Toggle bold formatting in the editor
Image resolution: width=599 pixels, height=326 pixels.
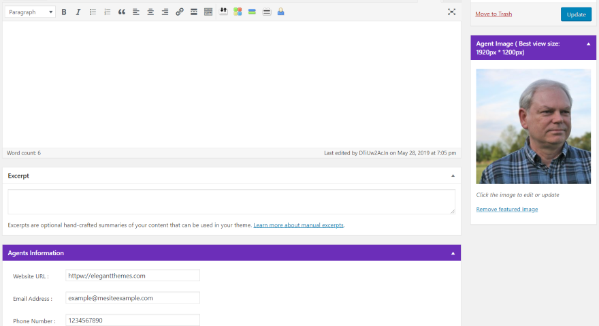[x=64, y=12]
